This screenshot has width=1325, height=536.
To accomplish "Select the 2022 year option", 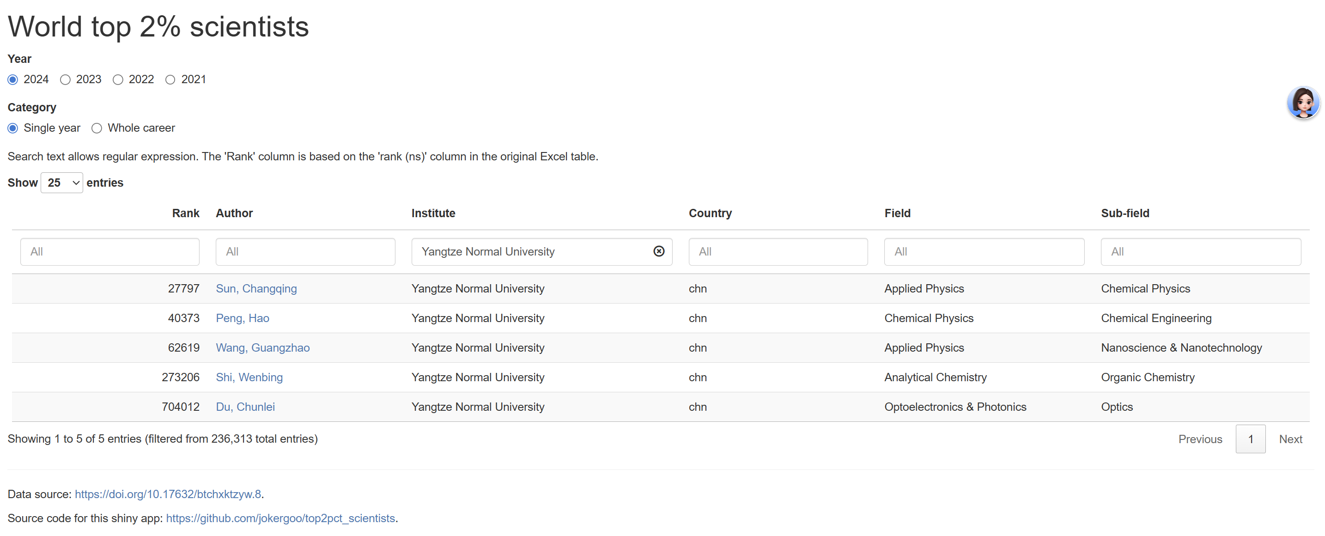I will (x=118, y=80).
